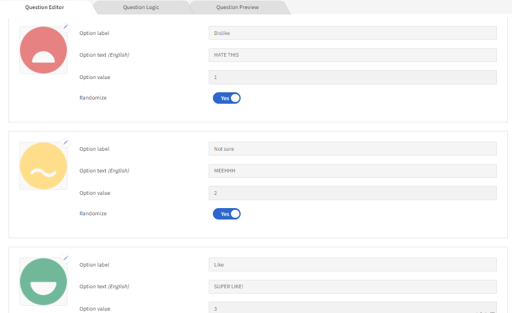
Task: Click the Option value text beside the 2 field
Action: [95, 193]
